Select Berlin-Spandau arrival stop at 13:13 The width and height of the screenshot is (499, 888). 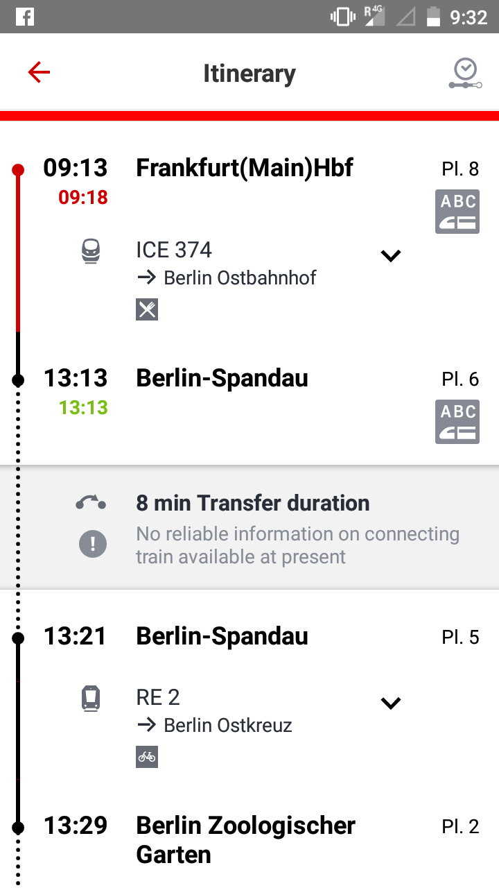click(x=222, y=378)
